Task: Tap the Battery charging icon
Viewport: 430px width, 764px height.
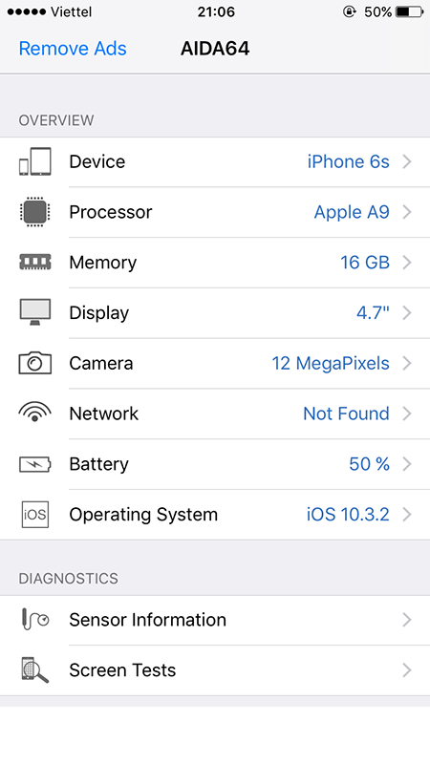Action: point(35,464)
